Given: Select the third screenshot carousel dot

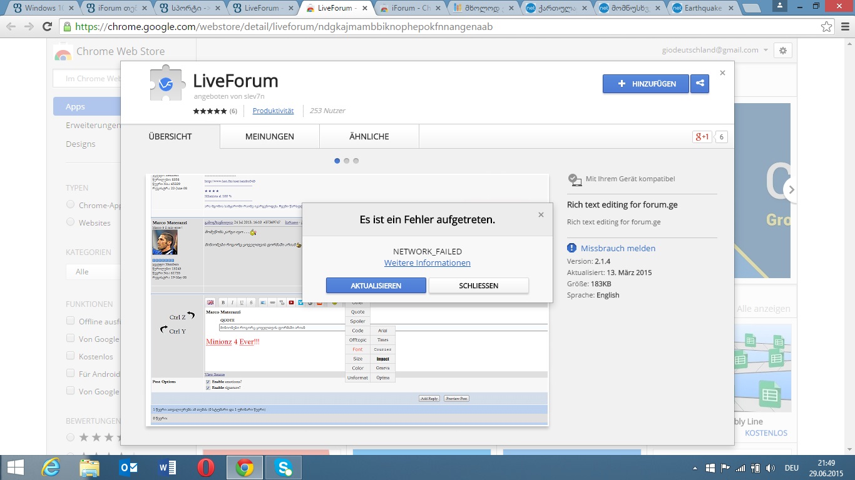Looking at the screenshot, I should tap(356, 161).
